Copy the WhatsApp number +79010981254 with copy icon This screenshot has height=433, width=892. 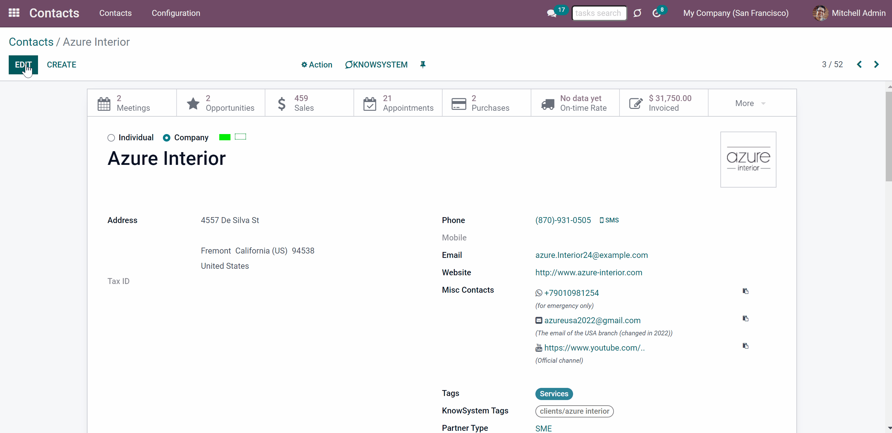(746, 291)
